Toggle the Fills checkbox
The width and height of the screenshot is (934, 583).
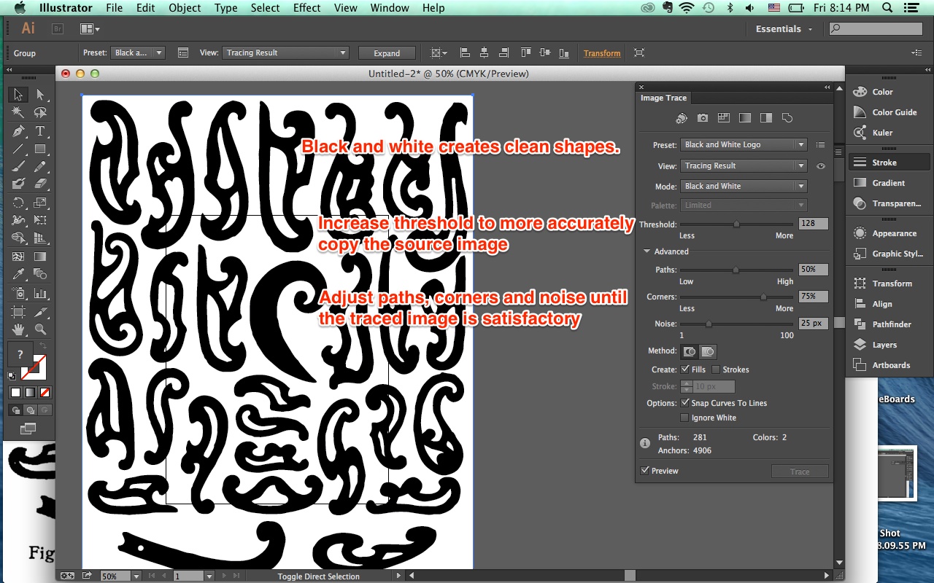(684, 369)
